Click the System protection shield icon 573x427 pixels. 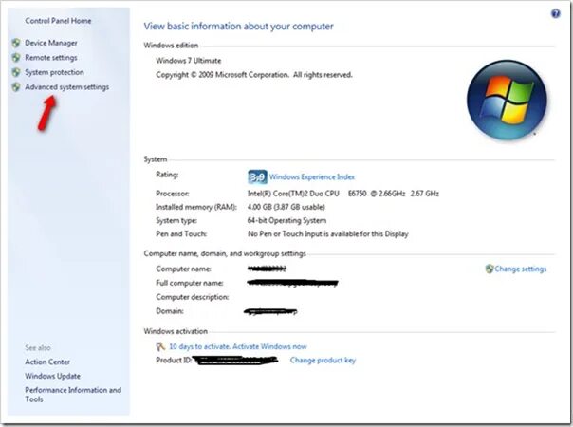(16, 72)
